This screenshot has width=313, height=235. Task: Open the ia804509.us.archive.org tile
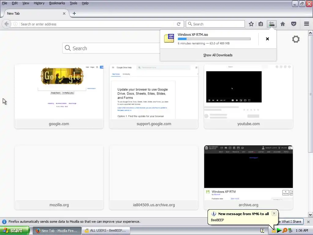154,177
